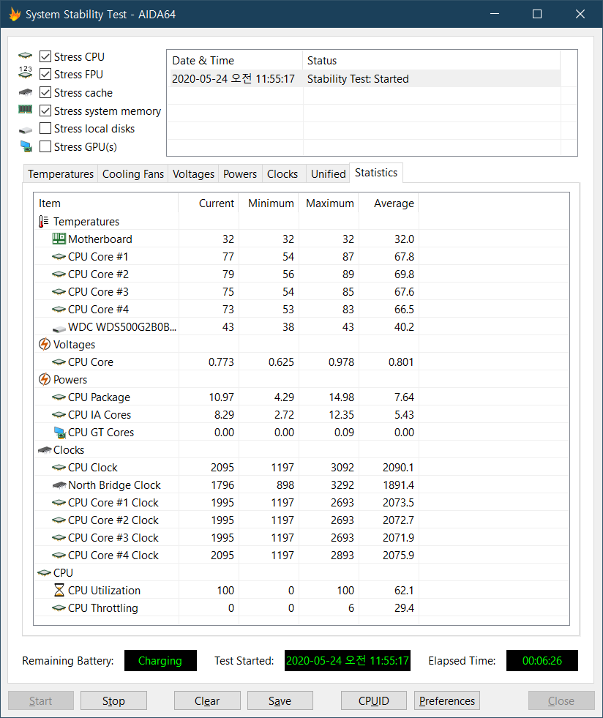Click the disk icon beside Stress local disks
Viewport: 603px width, 718px height.
[25, 130]
